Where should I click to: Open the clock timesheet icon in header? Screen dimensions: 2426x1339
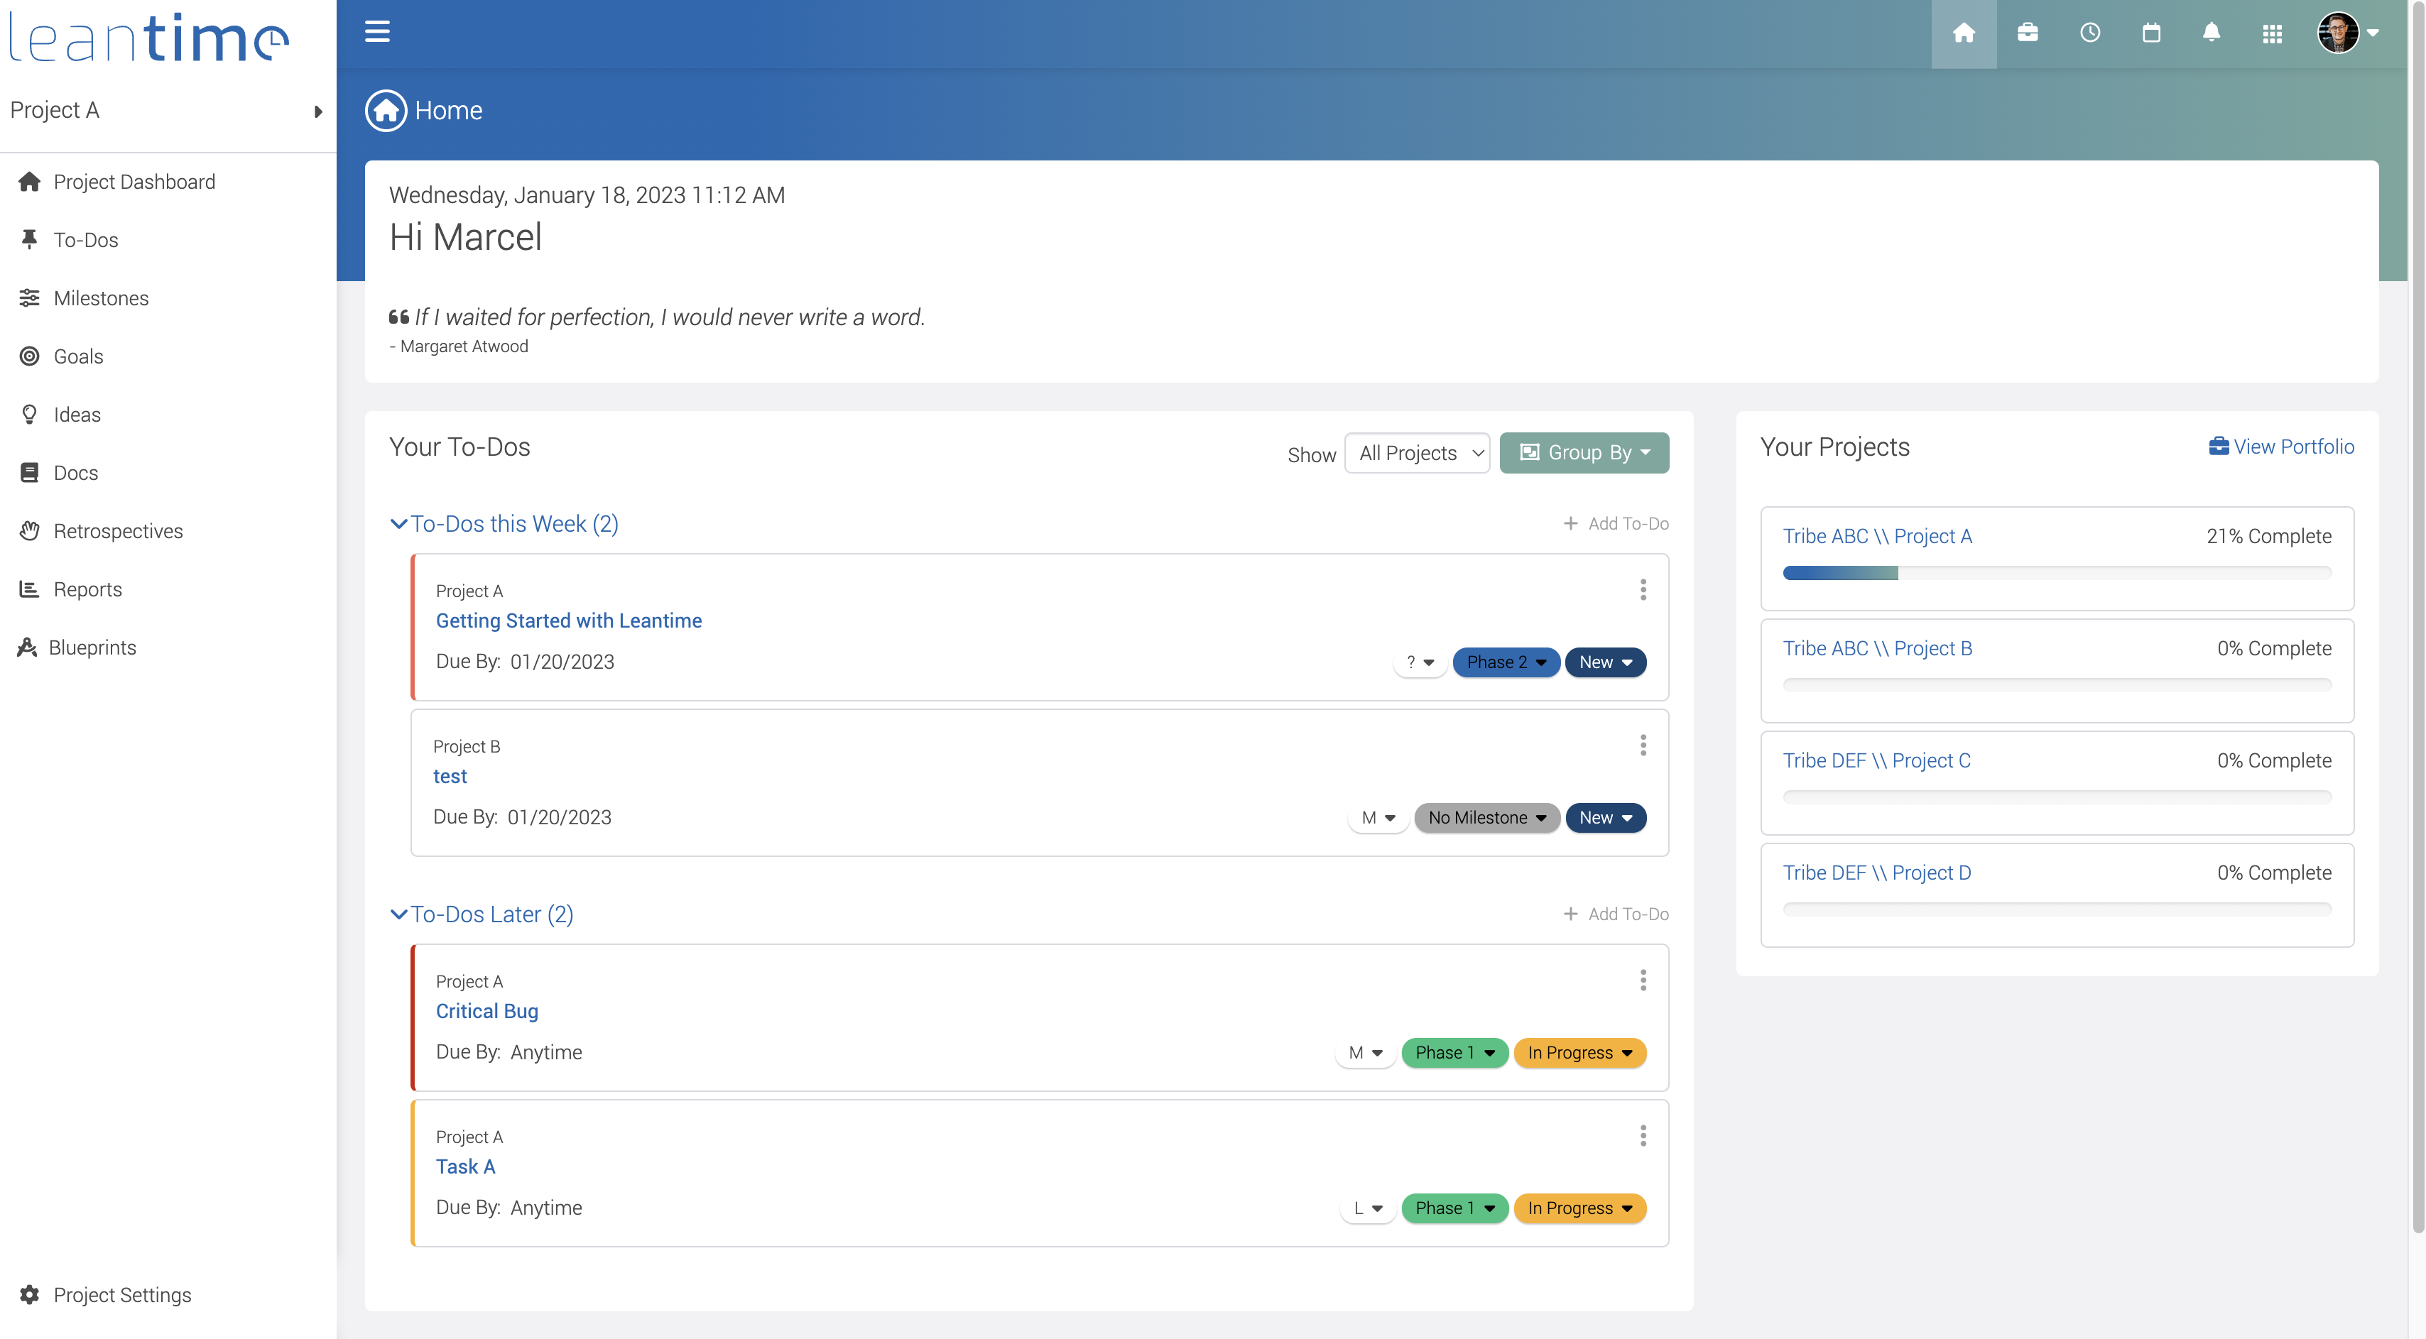click(x=2090, y=33)
